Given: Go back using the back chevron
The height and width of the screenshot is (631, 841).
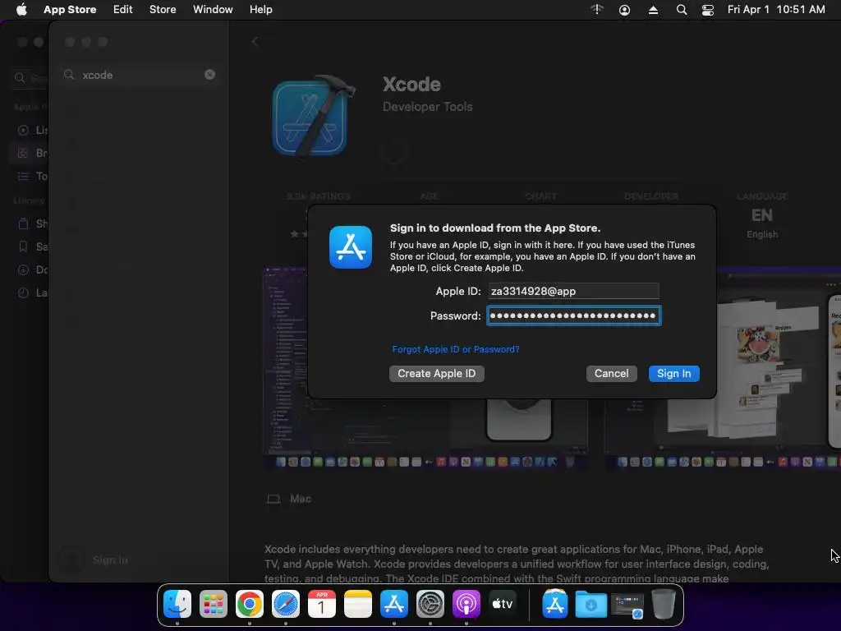Looking at the screenshot, I should (x=255, y=42).
